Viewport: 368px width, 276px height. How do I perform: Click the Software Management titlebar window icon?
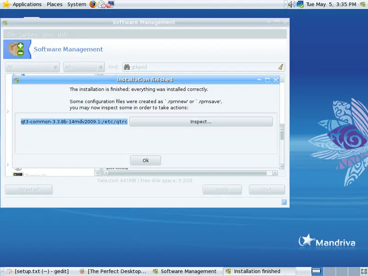click(5, 23)
